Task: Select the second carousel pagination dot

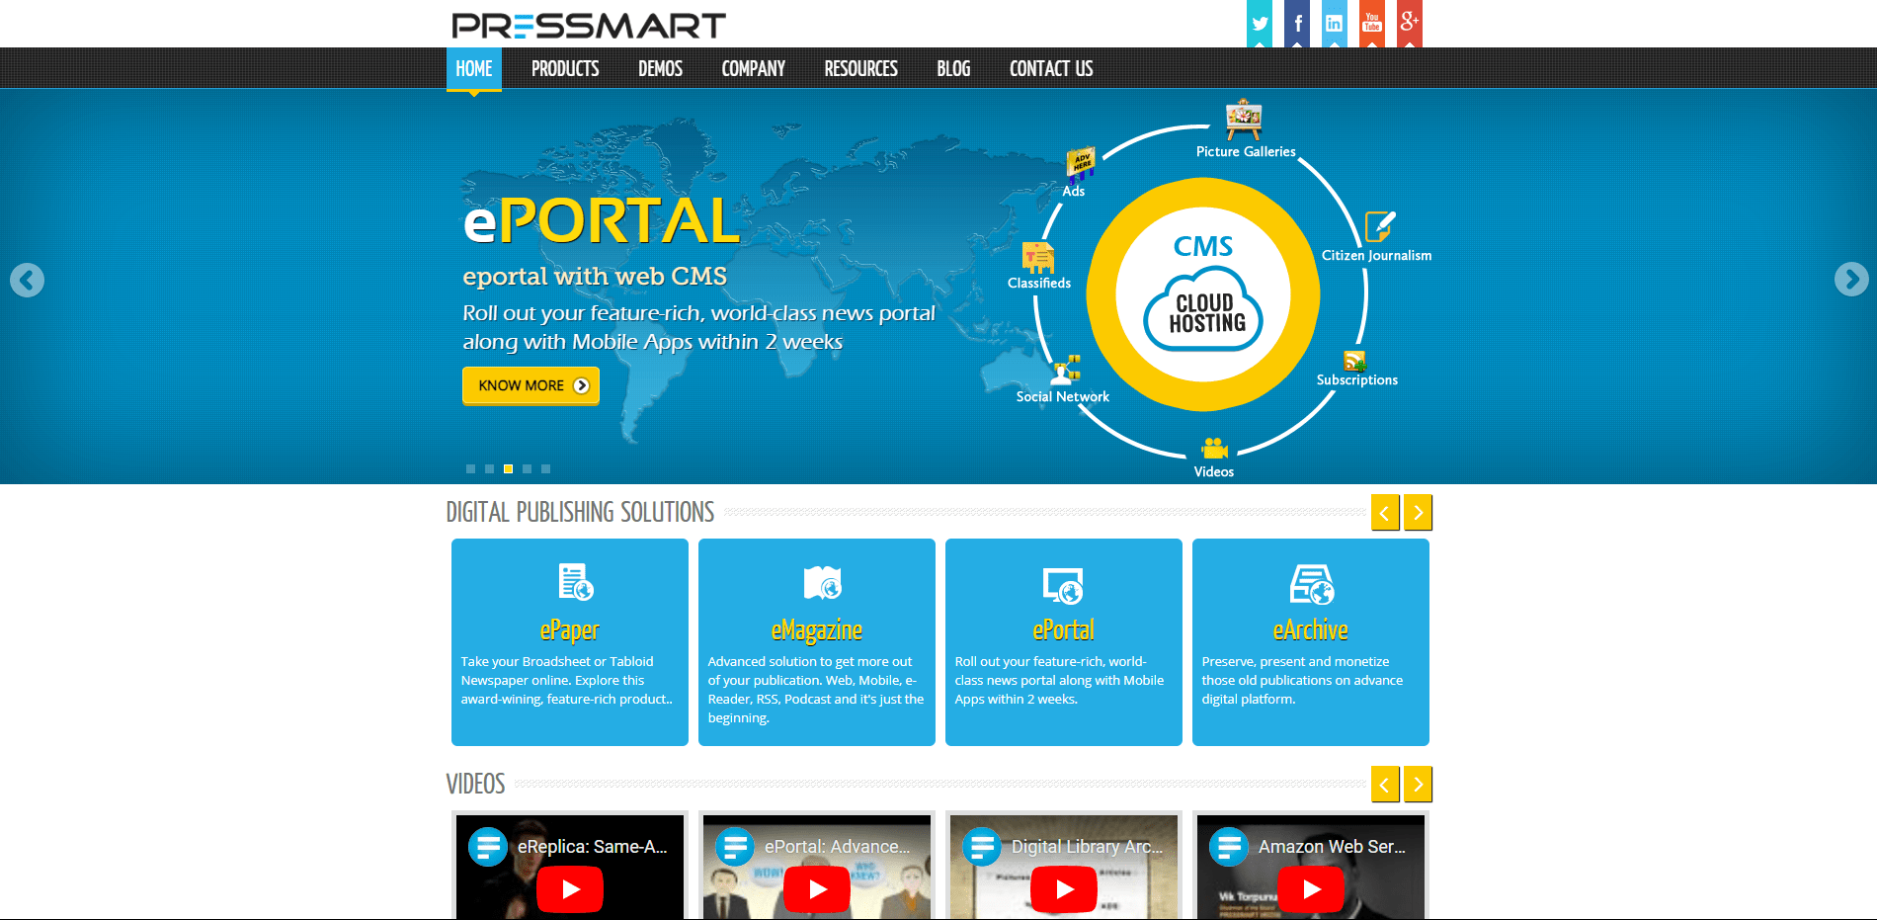Action: [488, 468]
